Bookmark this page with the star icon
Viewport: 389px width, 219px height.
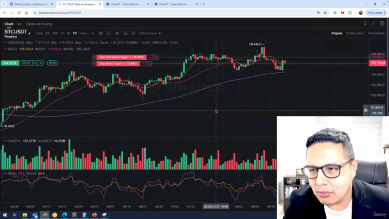point(325,13)
